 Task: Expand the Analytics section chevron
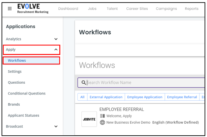pos(56,39)
